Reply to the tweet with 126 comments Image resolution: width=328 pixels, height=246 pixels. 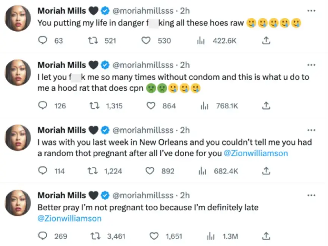tap(44, 106)
